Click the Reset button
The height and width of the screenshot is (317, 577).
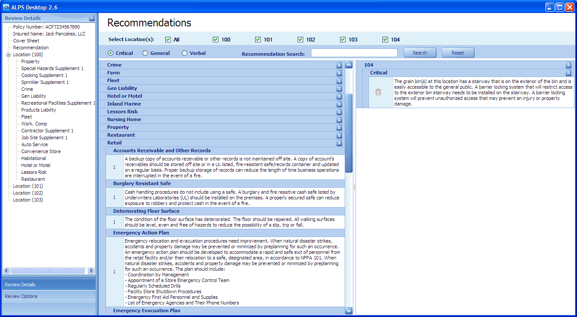(458, 53)
